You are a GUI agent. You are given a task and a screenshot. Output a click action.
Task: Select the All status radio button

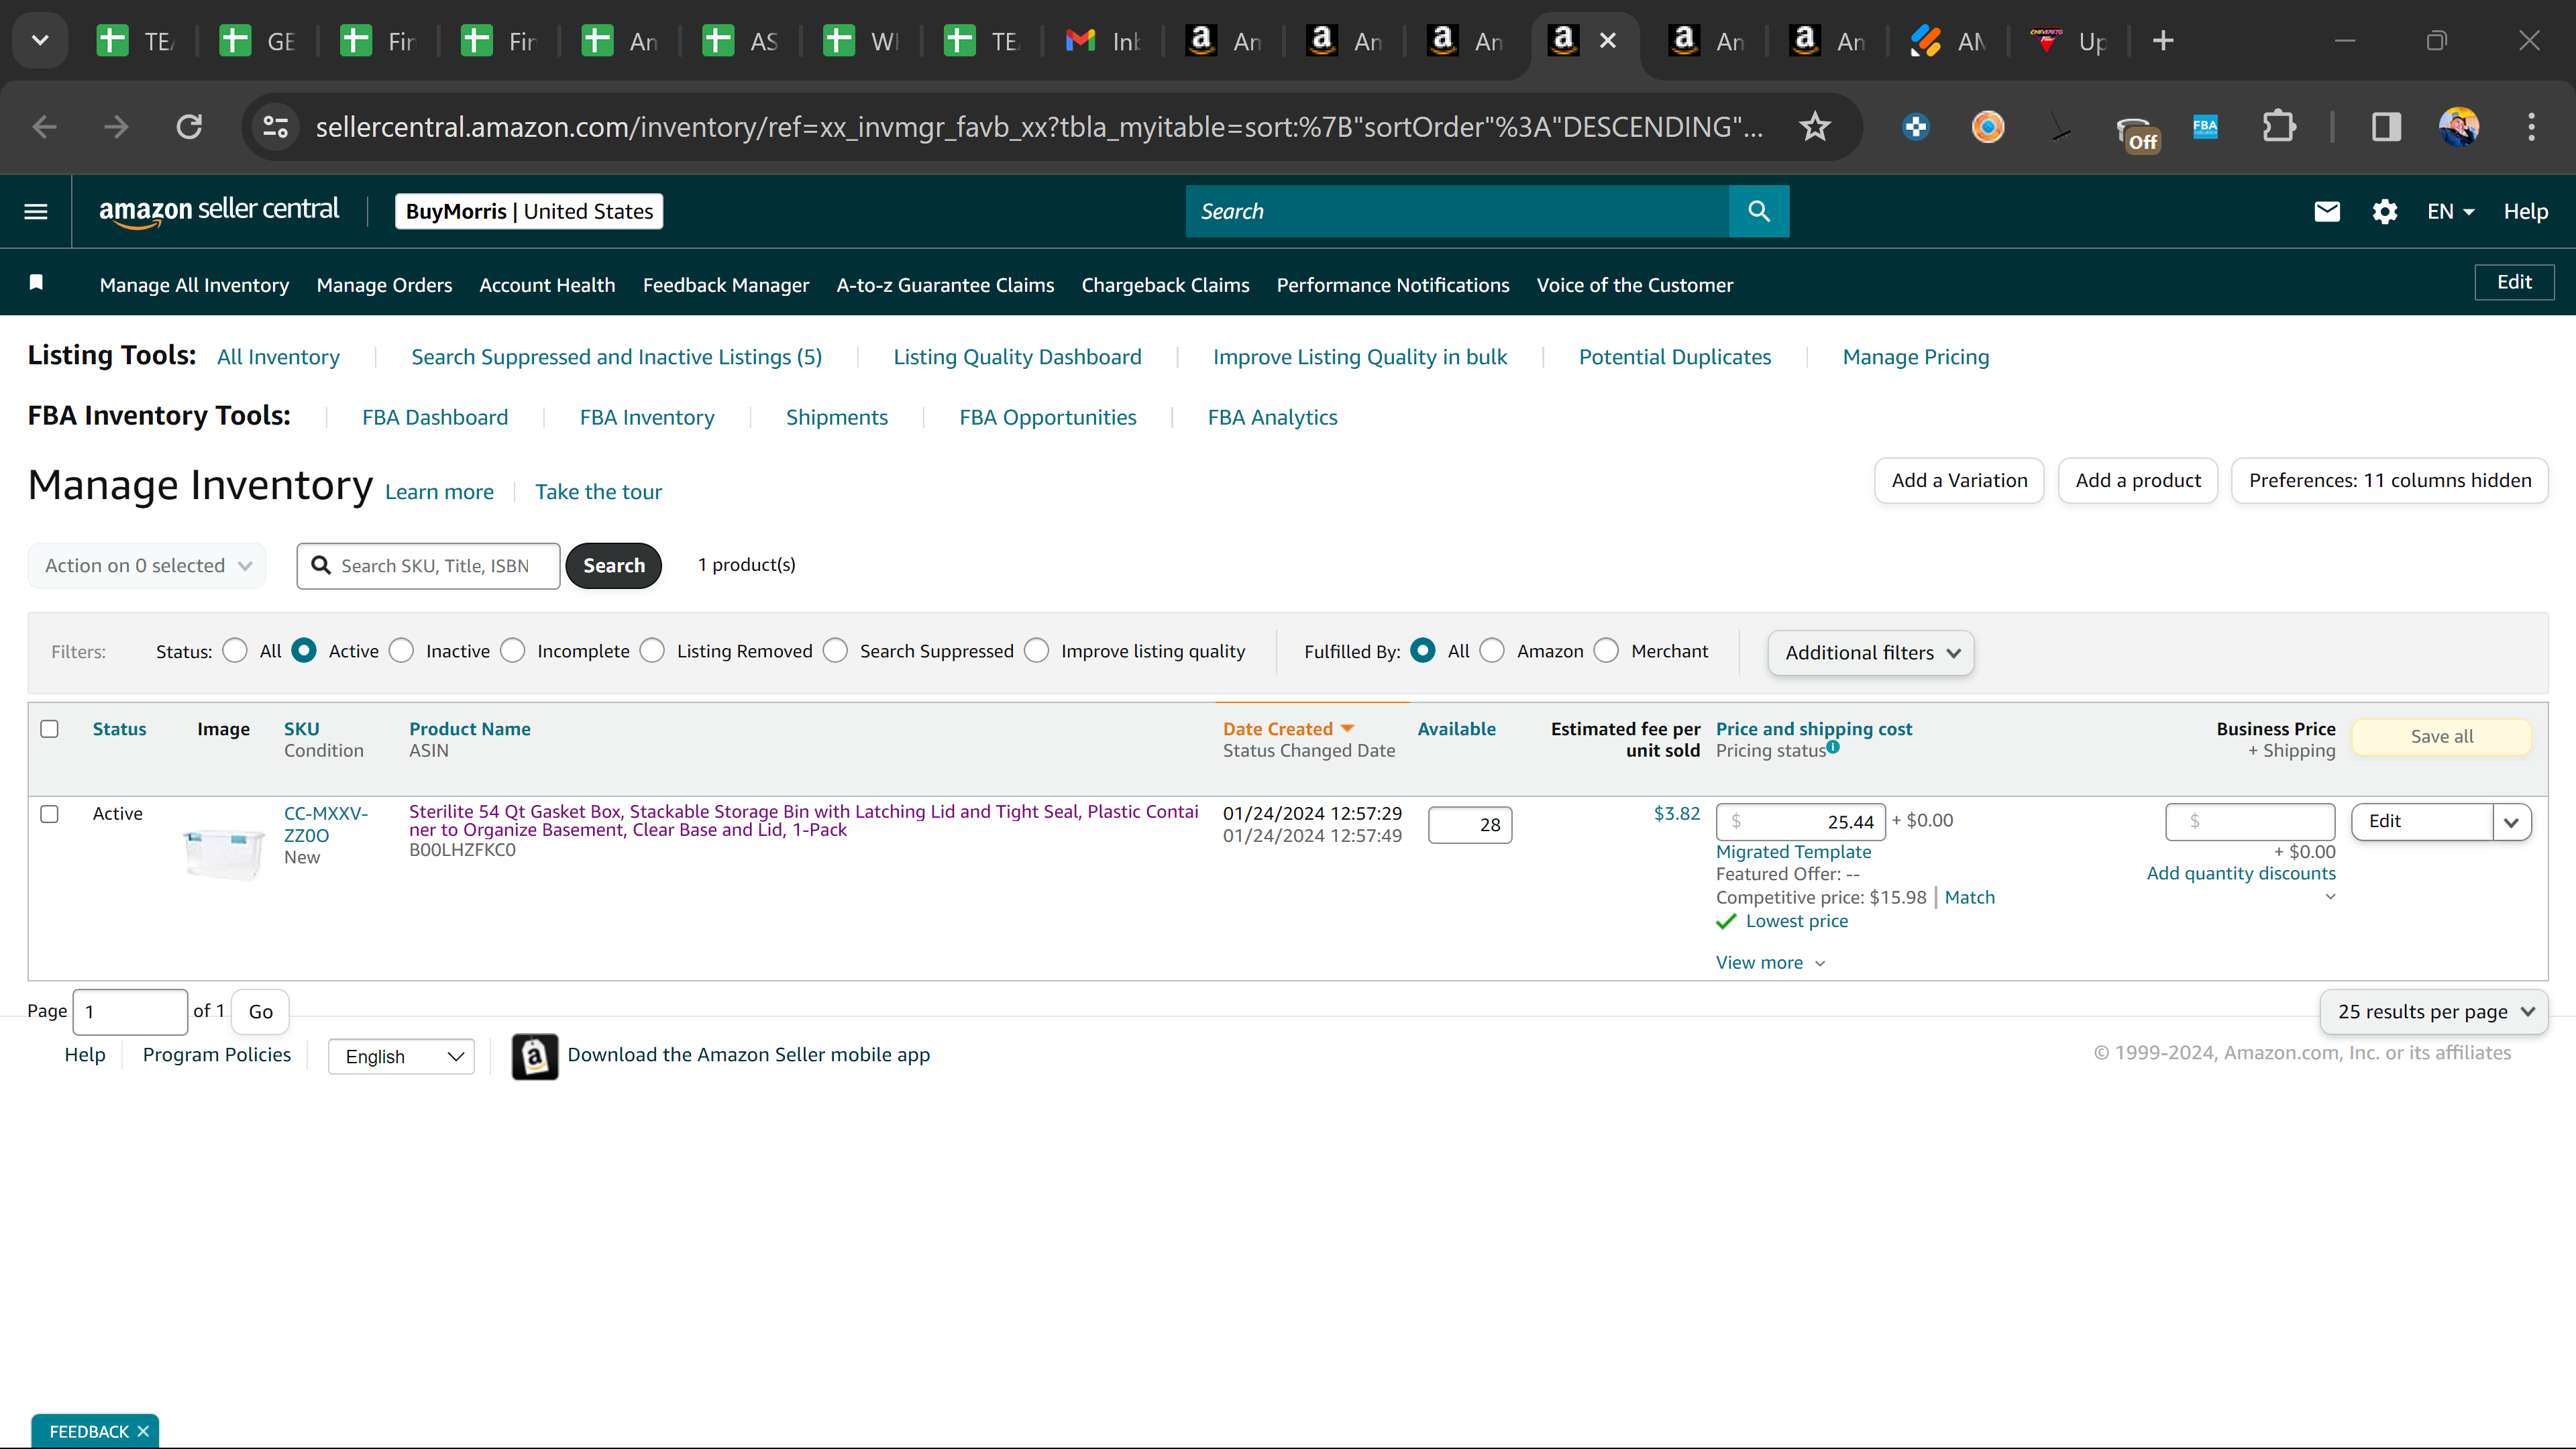coord(235,651)
